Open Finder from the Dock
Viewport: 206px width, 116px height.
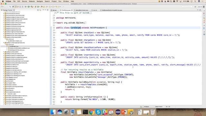click(53, 112)
